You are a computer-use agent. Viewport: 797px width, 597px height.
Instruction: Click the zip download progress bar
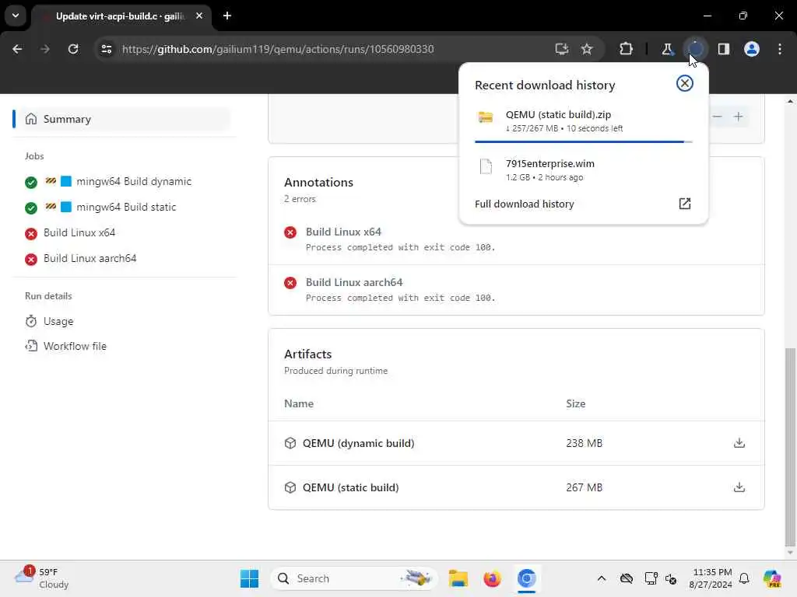[583, 141]
